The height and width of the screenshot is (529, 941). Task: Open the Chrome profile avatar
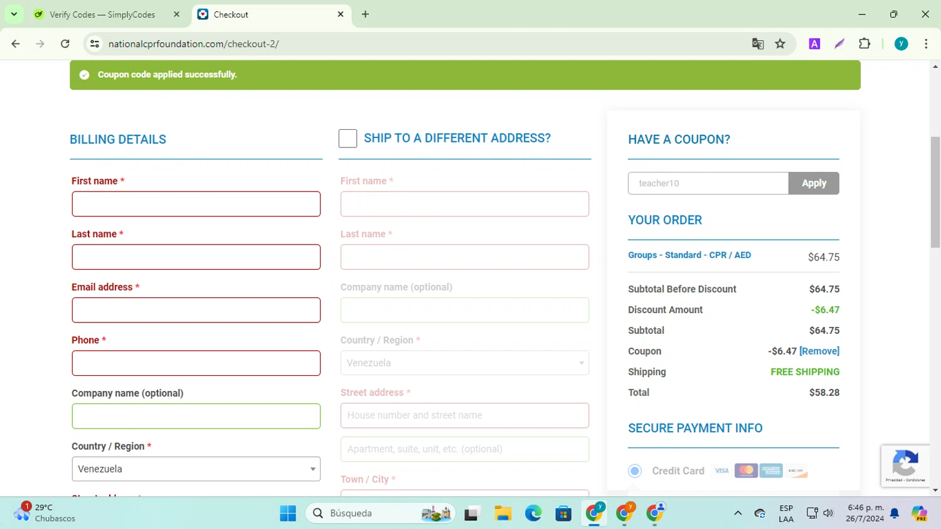(x=901, y=44)
